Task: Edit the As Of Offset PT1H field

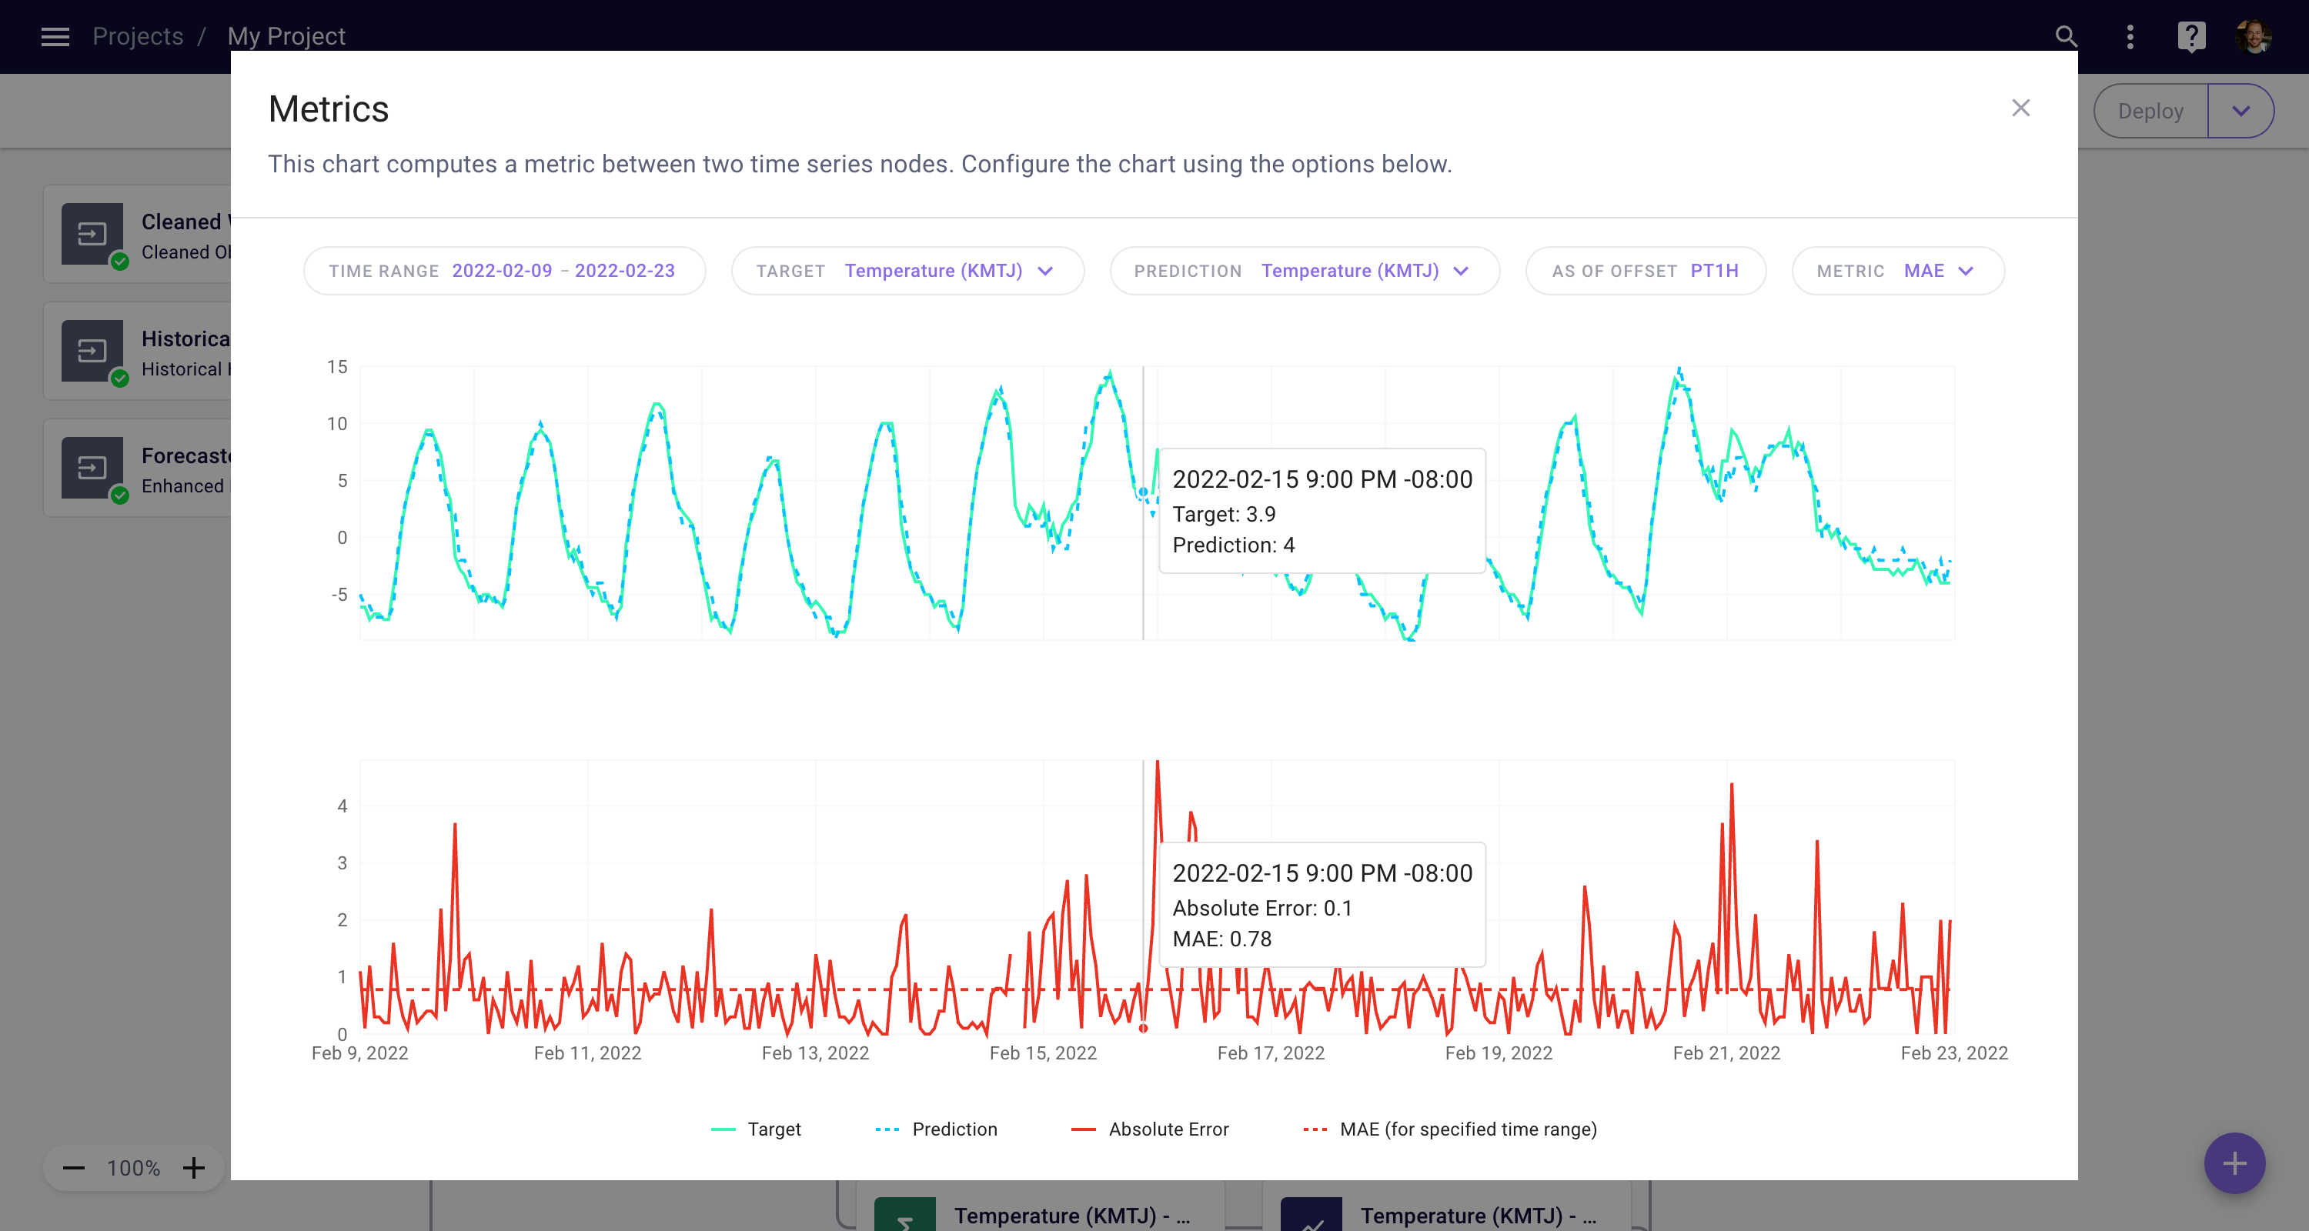Action: click(x=1646, y=271)
